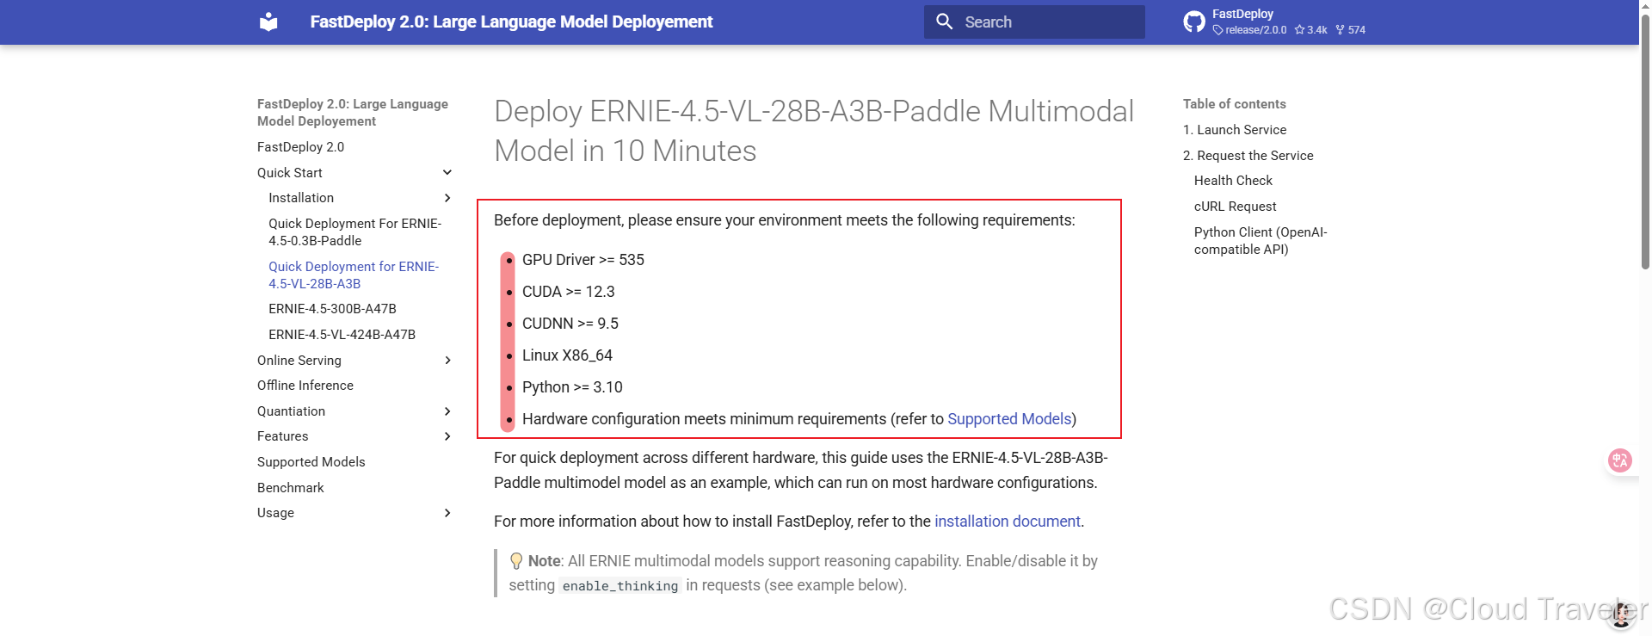
Task: Click the translate floating icon
Action: [x=1620, y=460]
